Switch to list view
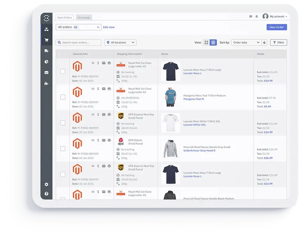 (x=213, y=43)
